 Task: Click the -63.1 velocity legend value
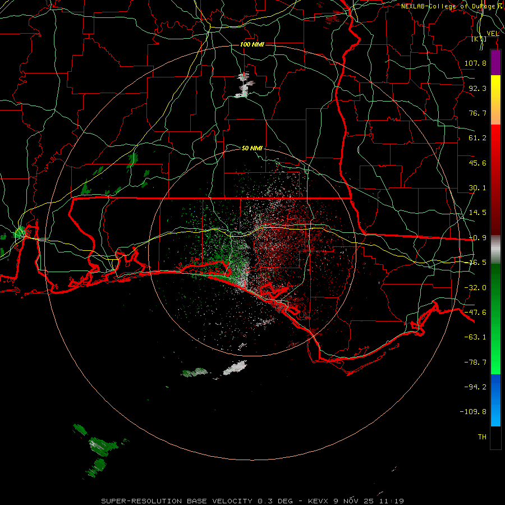point(475,337)
